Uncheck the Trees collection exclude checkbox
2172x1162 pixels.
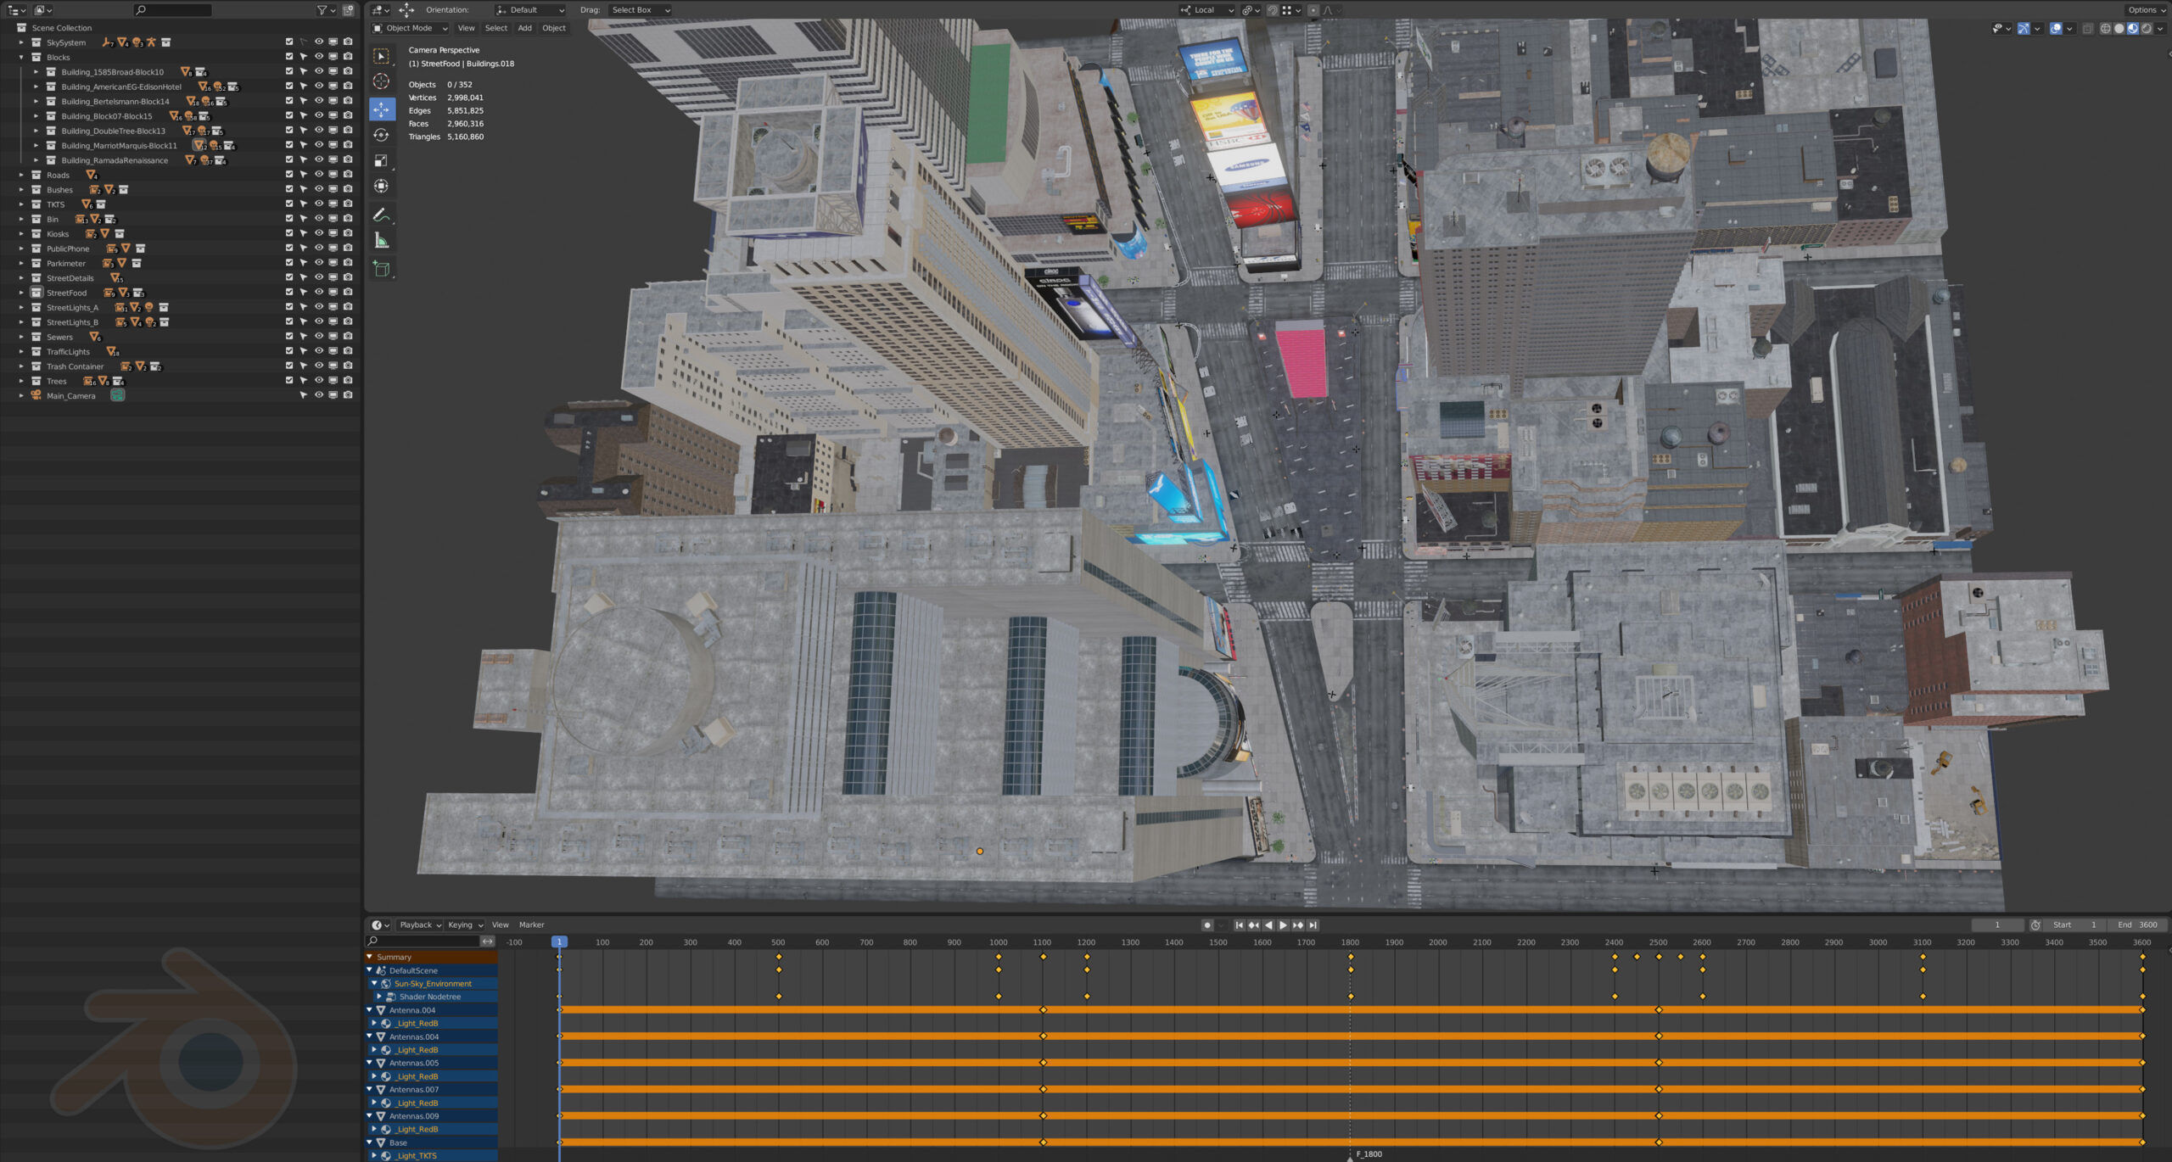tap(289, 381)
